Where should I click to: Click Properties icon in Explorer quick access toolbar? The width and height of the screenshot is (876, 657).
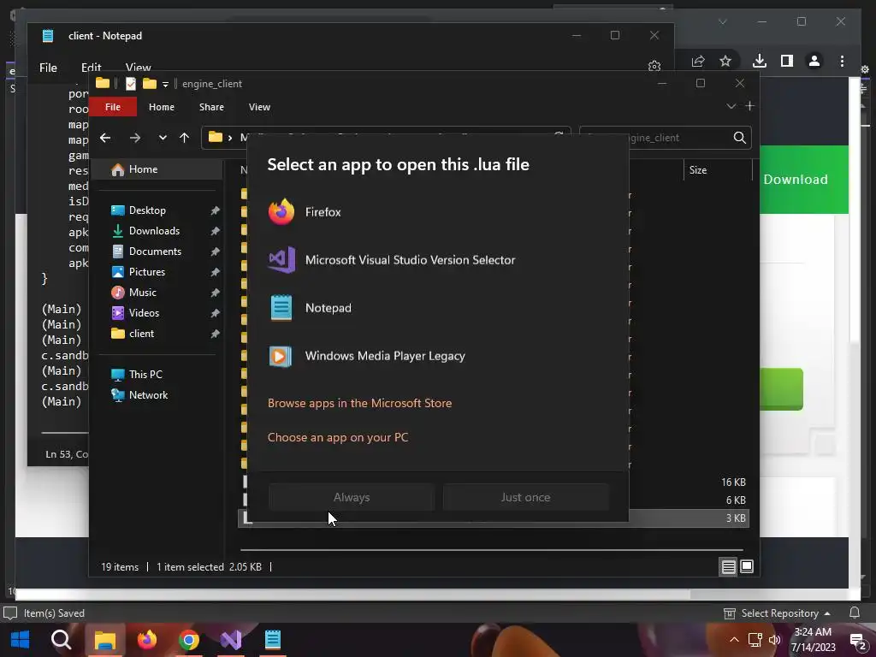point(131,84)
